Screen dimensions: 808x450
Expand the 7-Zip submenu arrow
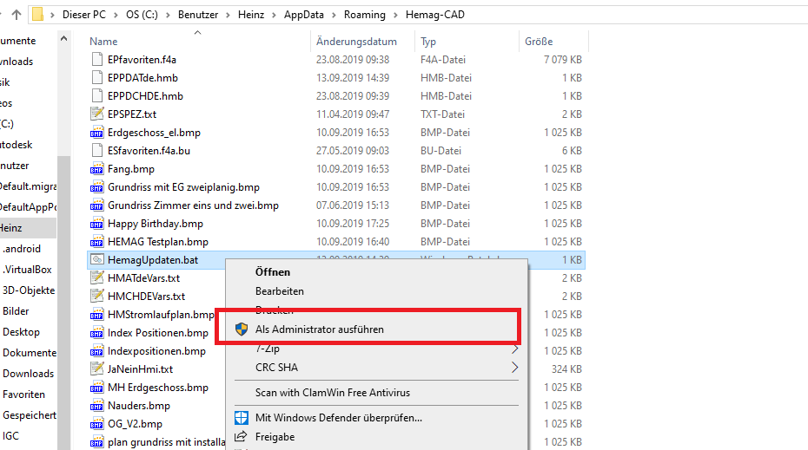pos(514,349)
